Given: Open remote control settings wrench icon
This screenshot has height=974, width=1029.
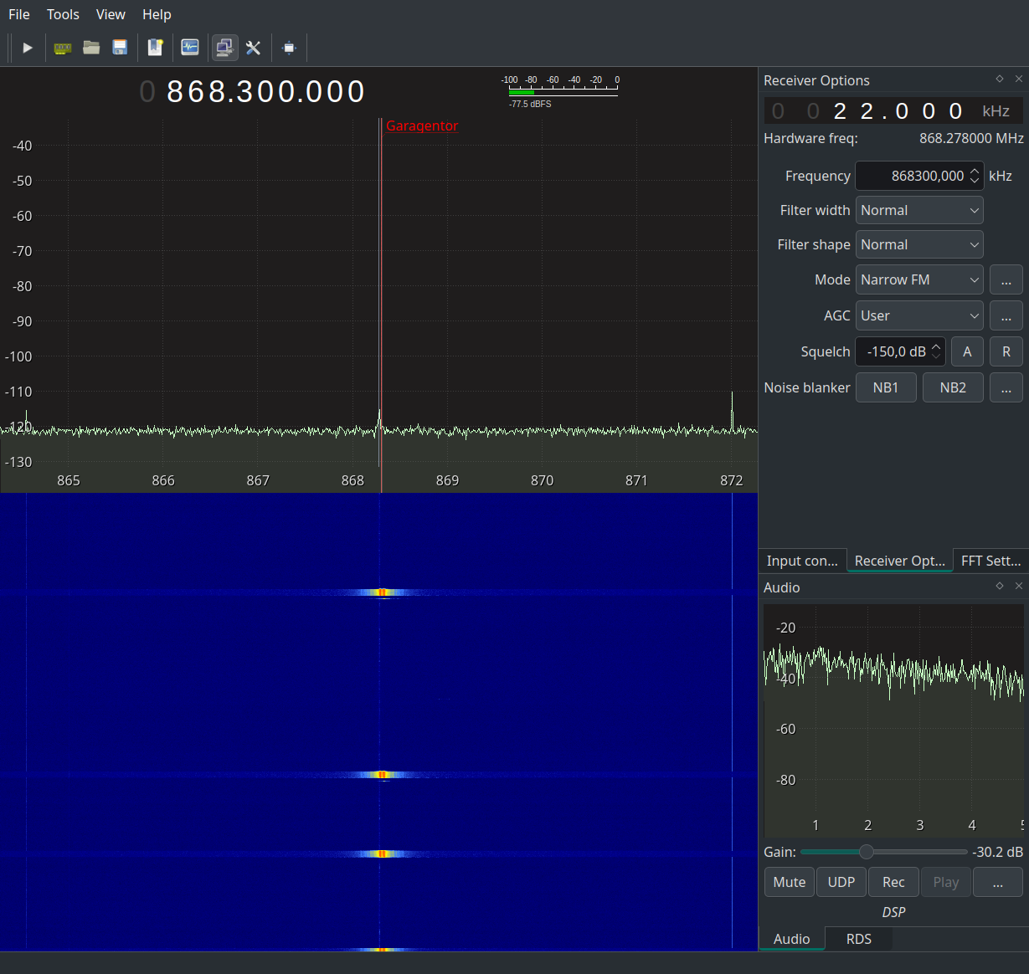Looking at the screenshot, I should click(253, 48).
